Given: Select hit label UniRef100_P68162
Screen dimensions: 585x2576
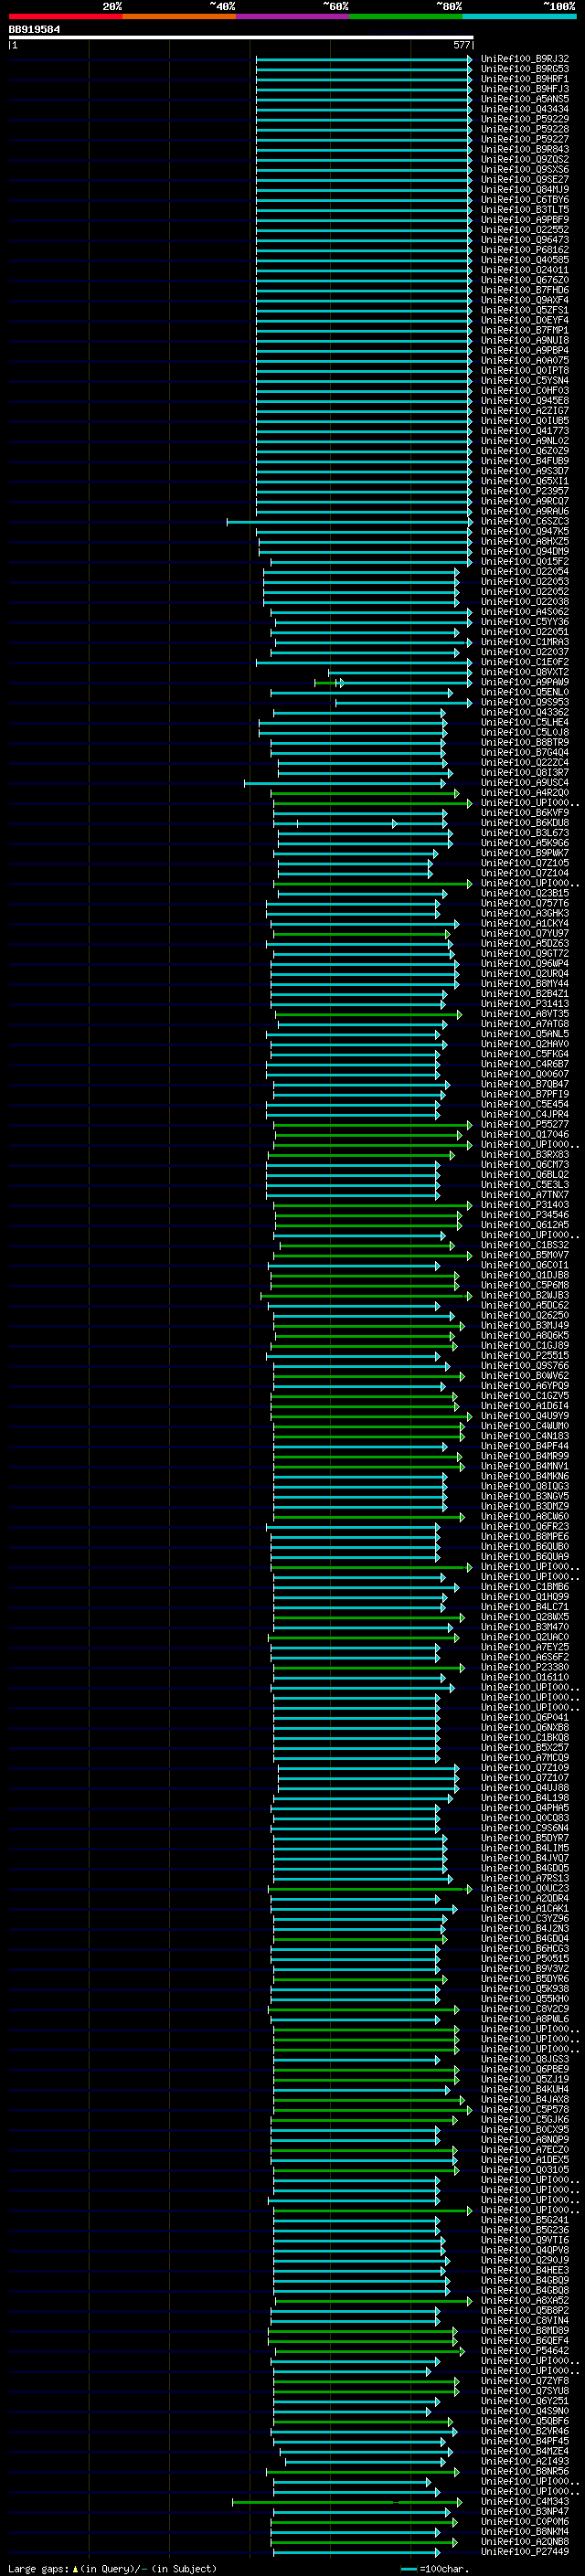Looking at the screenshot, I should 524,250.
